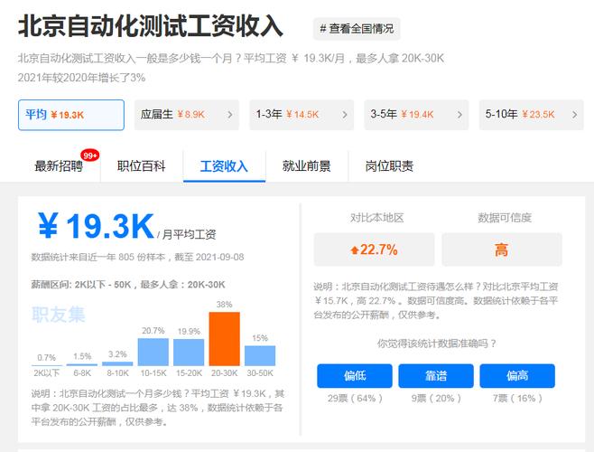594x452 pixels.
Task: Open the 应届生 ¥8.9K salary card
Action: point(186,115)
